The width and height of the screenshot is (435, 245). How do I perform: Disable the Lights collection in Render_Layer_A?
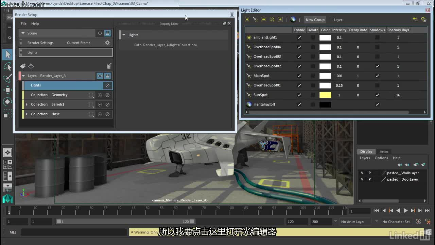tap(107, 85)
